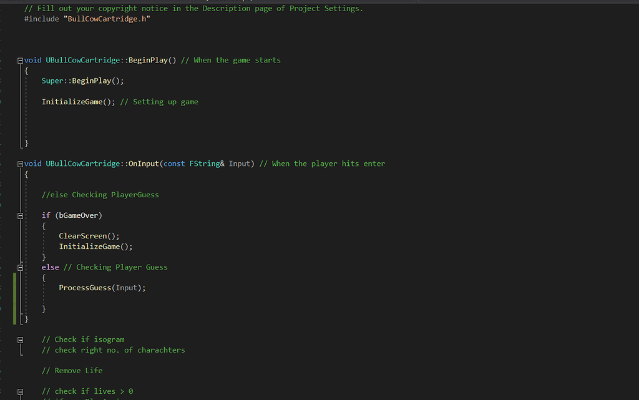Collapse the BeginPlay function body
The image size is (639, 400).
click(x=19, y=60)
